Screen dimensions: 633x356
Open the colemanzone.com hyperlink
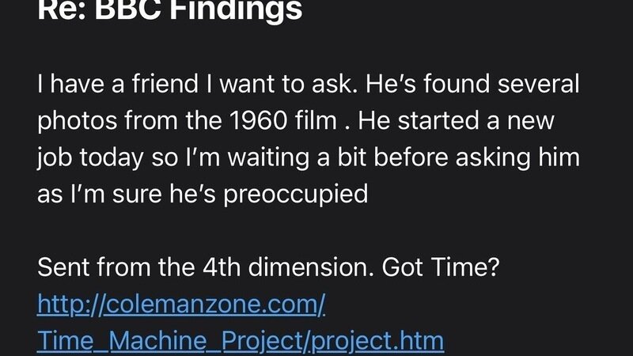coord(181,305)
